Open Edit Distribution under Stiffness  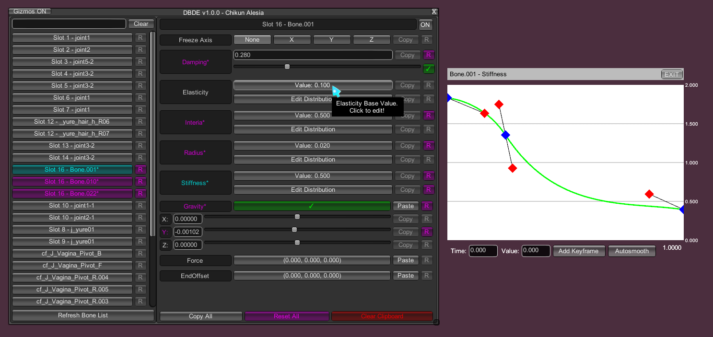tap(313, 190)
